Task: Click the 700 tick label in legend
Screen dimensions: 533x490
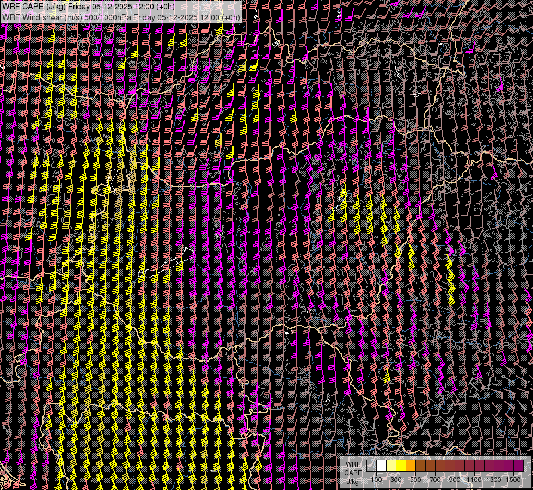Action: pyautogui.click(x=435, y=480)
